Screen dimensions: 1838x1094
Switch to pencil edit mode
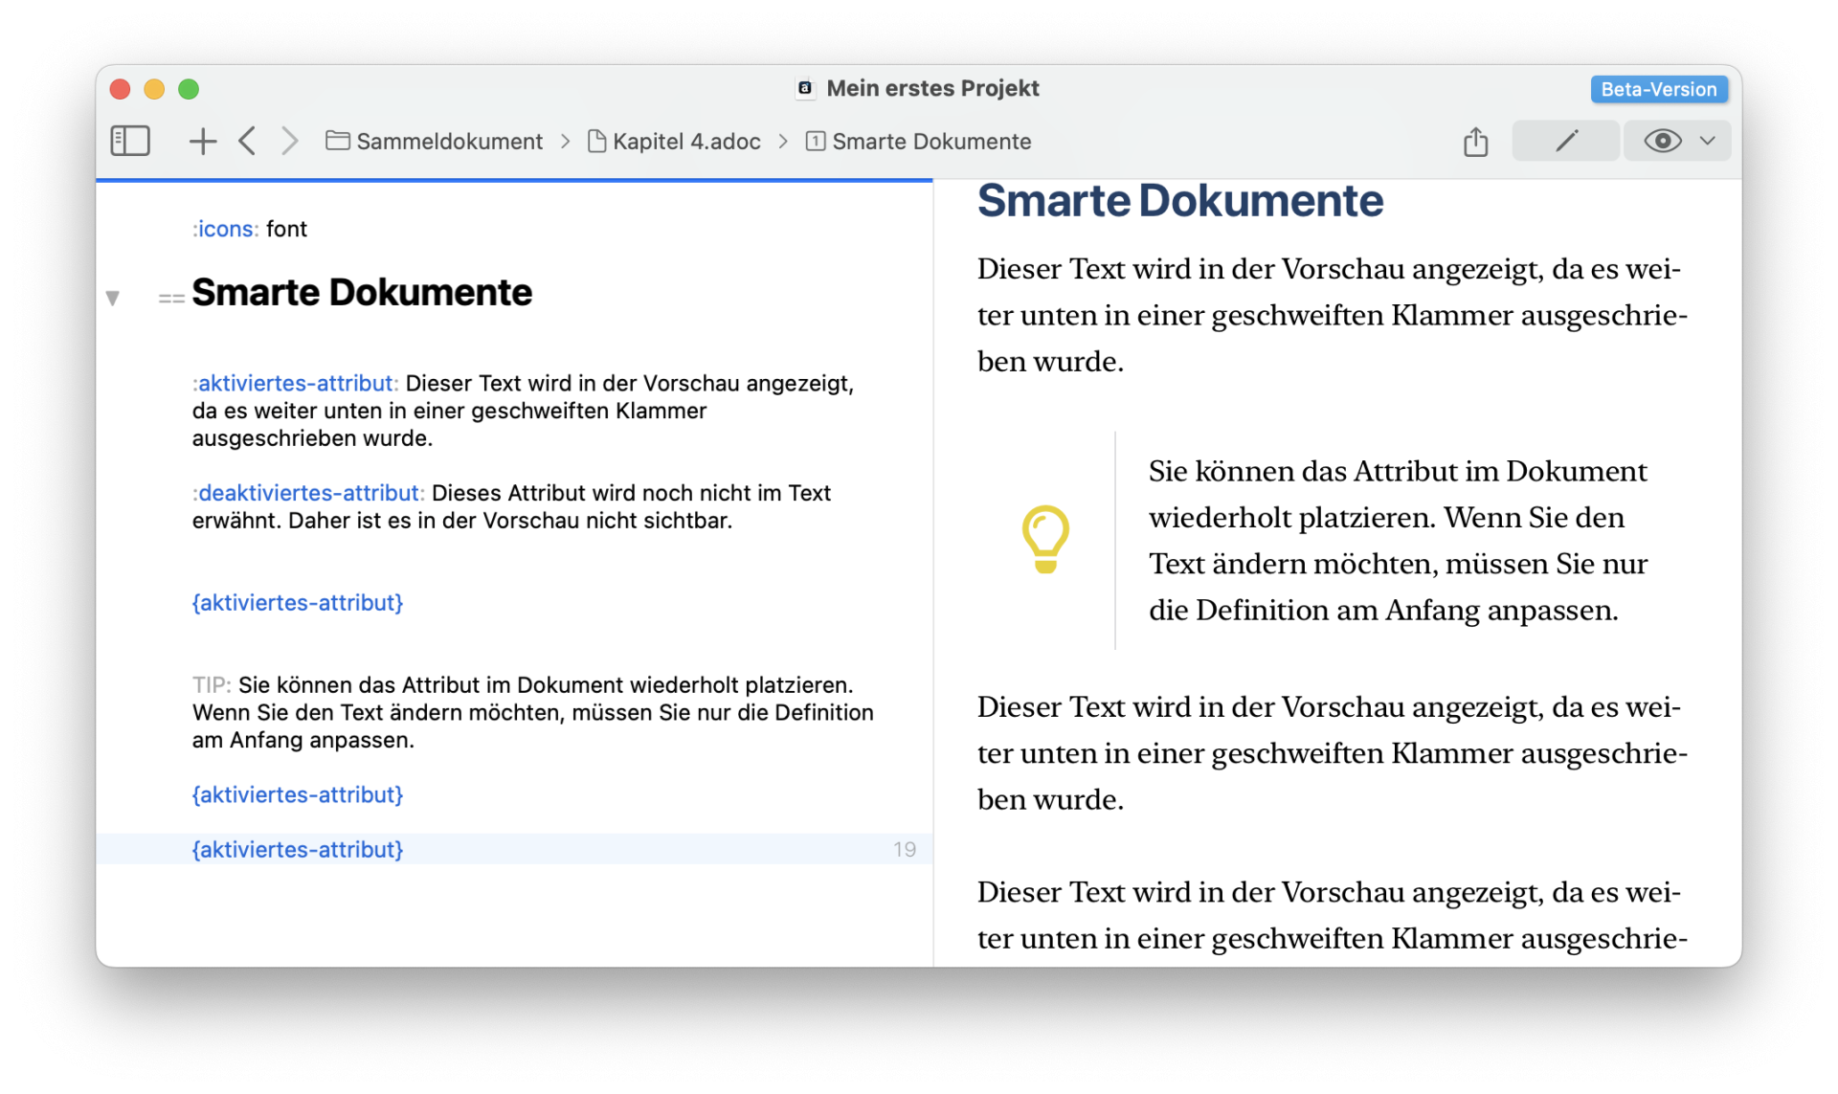coord(1565,141)
